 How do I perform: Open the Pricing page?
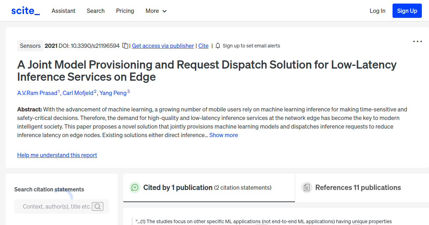tap(125, 11)
